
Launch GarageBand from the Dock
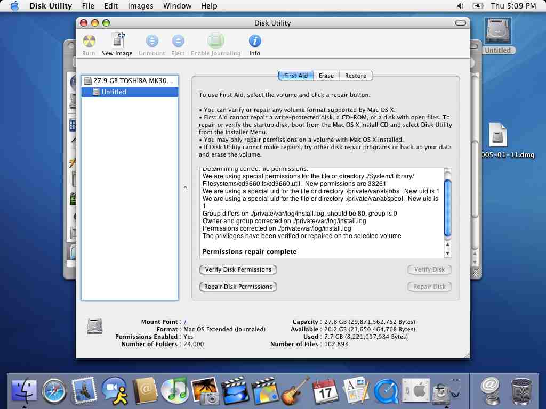[295, 391]
